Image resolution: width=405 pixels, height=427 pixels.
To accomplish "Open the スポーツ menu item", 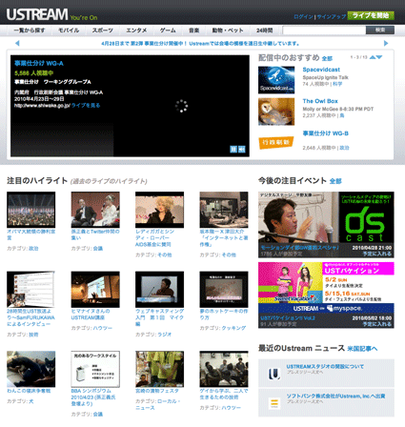I will pos(103,30).
